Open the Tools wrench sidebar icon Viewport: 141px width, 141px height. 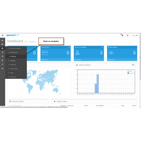(2, 64)
